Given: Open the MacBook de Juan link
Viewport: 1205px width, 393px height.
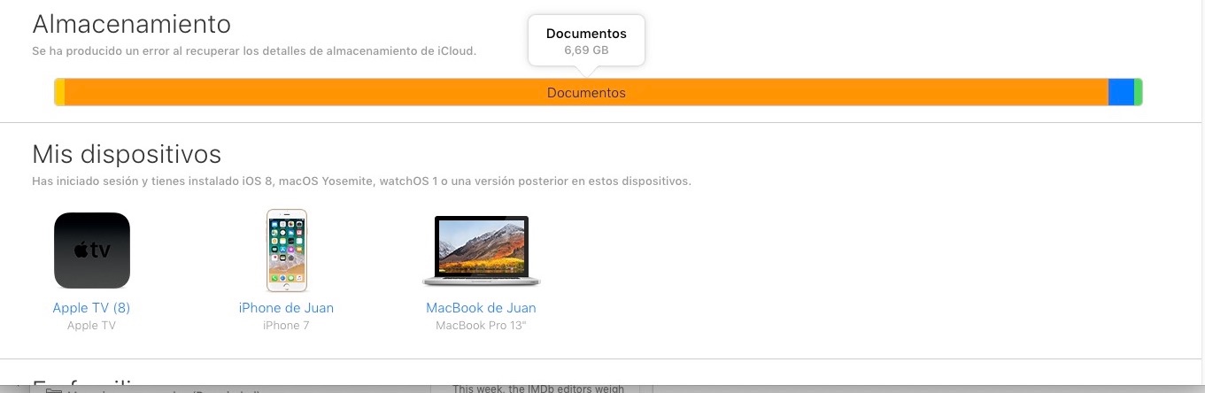Looking at the screenshot, I should (481, 308).
